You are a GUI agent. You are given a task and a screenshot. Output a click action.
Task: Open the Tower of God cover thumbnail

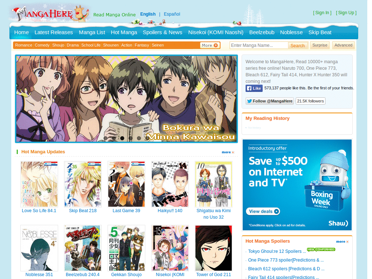click(214, 248)
